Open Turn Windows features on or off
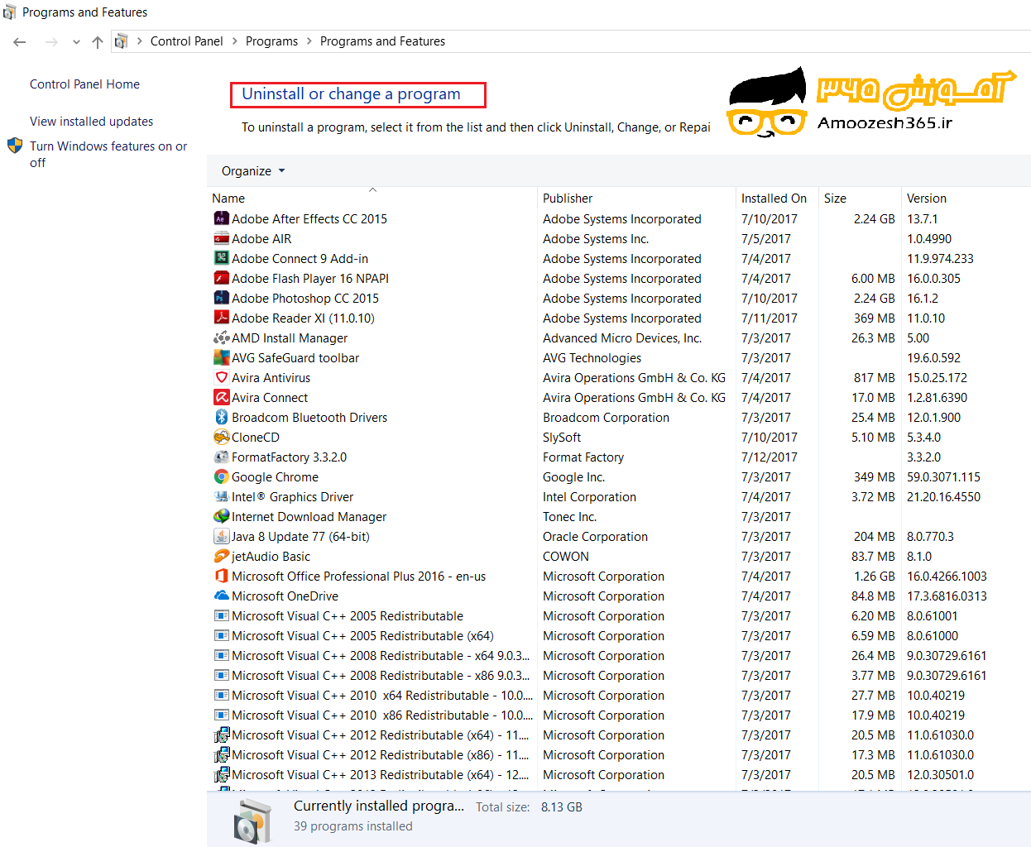This screenshot has height=847, width=1031. pyautogui.click(x=108, y=154)
